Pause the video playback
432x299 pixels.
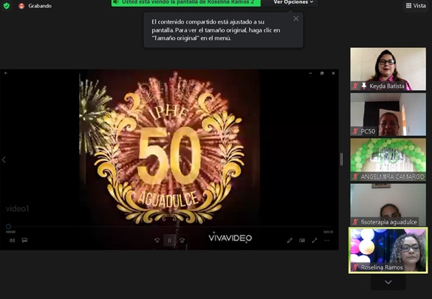[x=169, y=241]
